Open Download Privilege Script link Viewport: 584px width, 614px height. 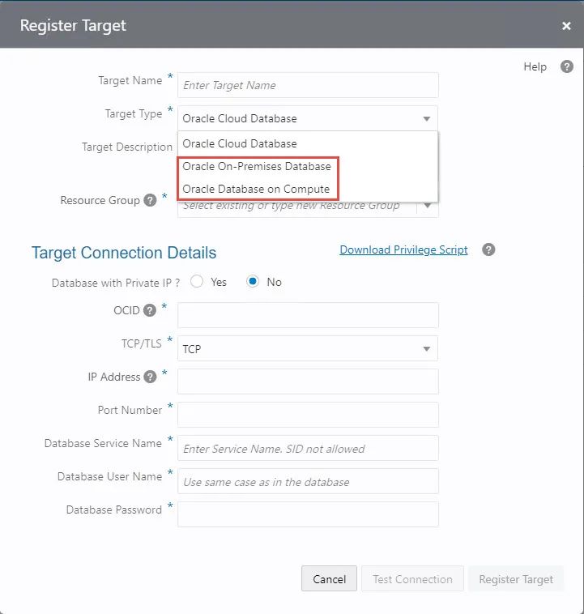[403, 249]
